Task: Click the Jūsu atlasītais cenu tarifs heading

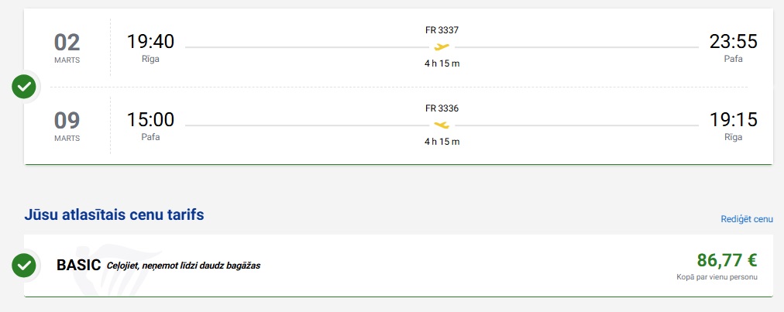Action: [114, 214]
